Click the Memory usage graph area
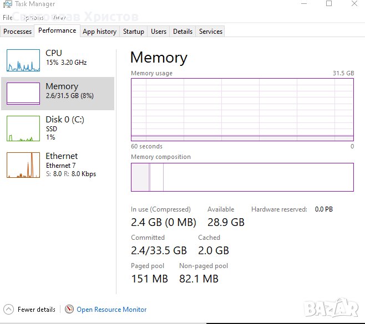Screen dimensions: 365x324 (242, 110)
